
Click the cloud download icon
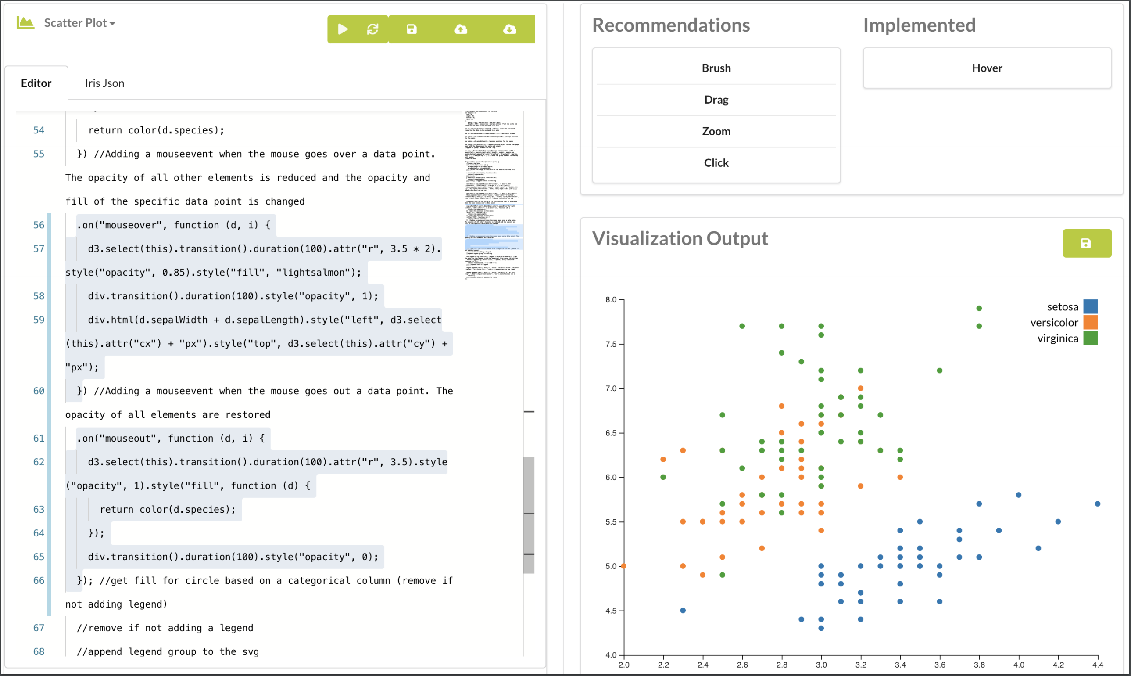pyautogui.click(x=510, y=29)
